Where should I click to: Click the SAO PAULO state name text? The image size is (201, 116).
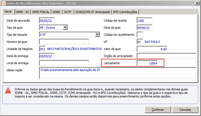pyautogui.click(x=152, y=42)
